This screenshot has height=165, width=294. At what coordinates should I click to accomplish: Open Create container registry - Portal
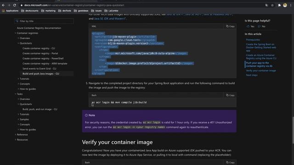40,53
